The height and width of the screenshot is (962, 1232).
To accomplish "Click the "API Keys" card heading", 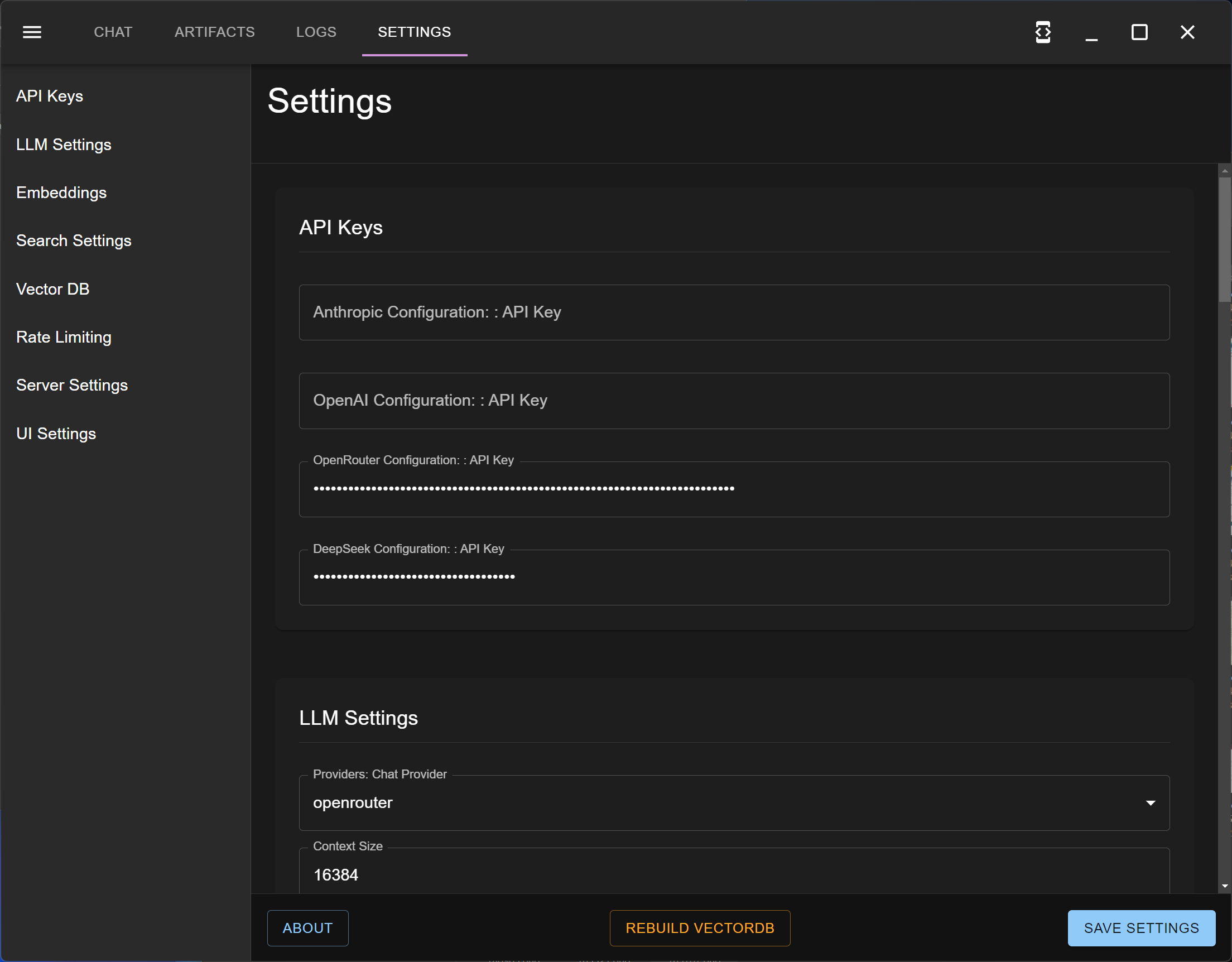I will (341, 227).
